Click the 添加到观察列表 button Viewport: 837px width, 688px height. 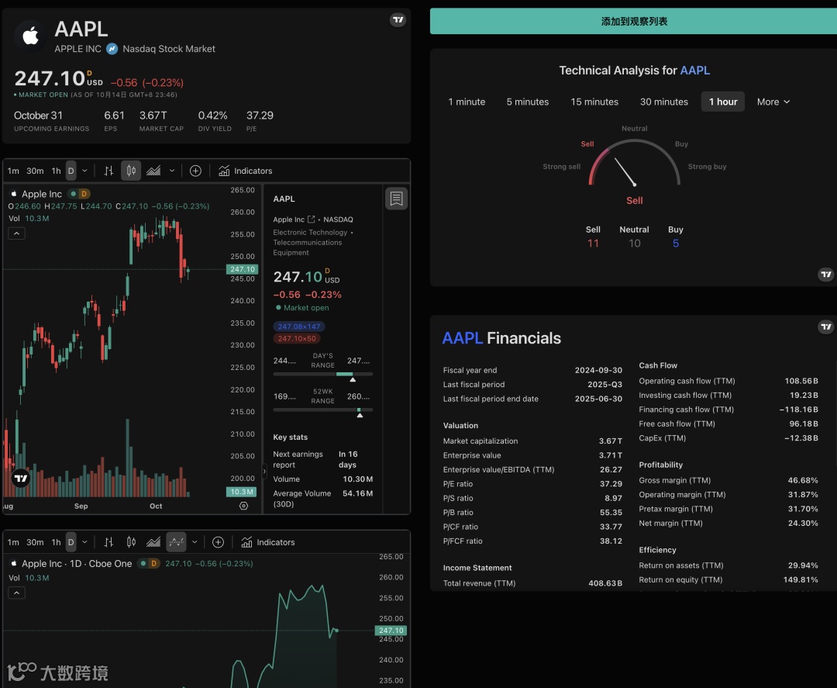(x=634, y=22)
